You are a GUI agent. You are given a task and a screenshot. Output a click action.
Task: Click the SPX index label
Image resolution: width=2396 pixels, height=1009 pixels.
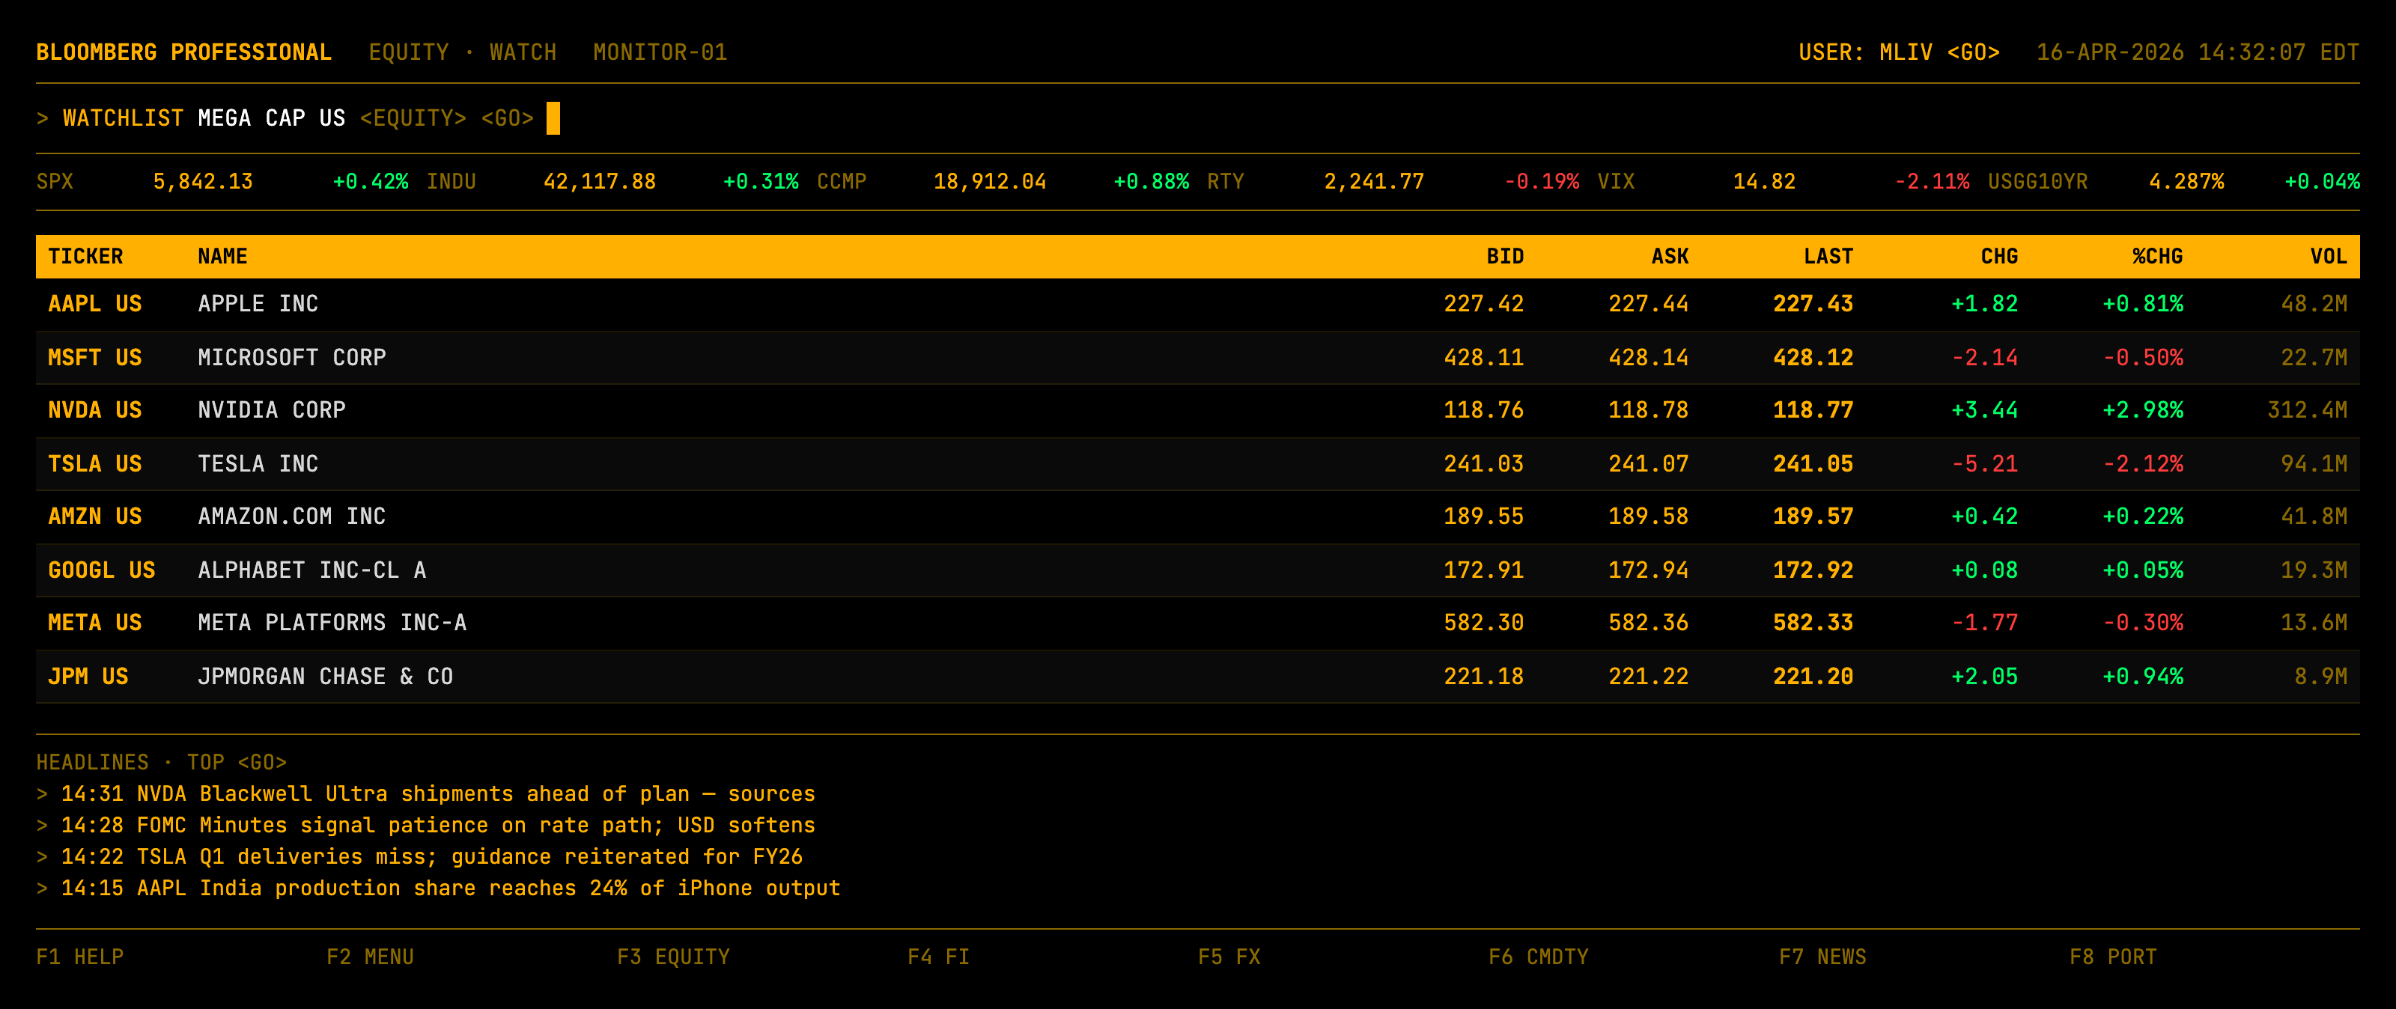coord(55,183)
